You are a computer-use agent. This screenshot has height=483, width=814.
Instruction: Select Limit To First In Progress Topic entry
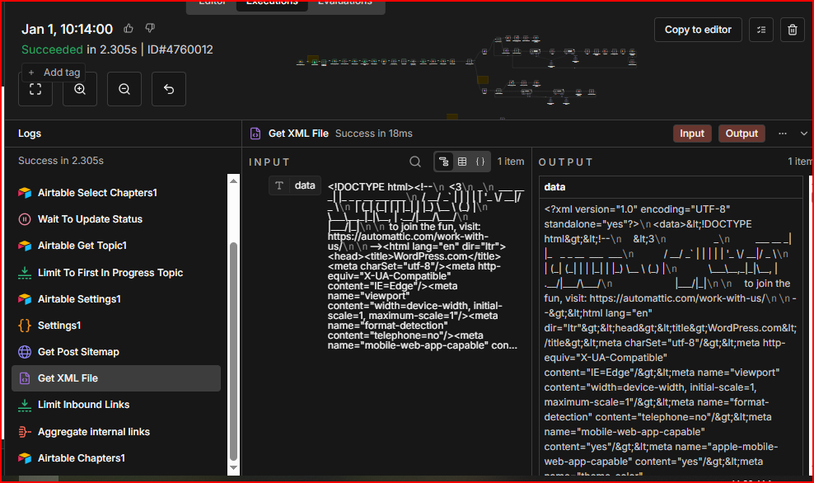coord(116,273)
